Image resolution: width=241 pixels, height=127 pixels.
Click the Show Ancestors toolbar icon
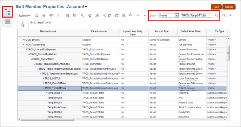(67, 15)
